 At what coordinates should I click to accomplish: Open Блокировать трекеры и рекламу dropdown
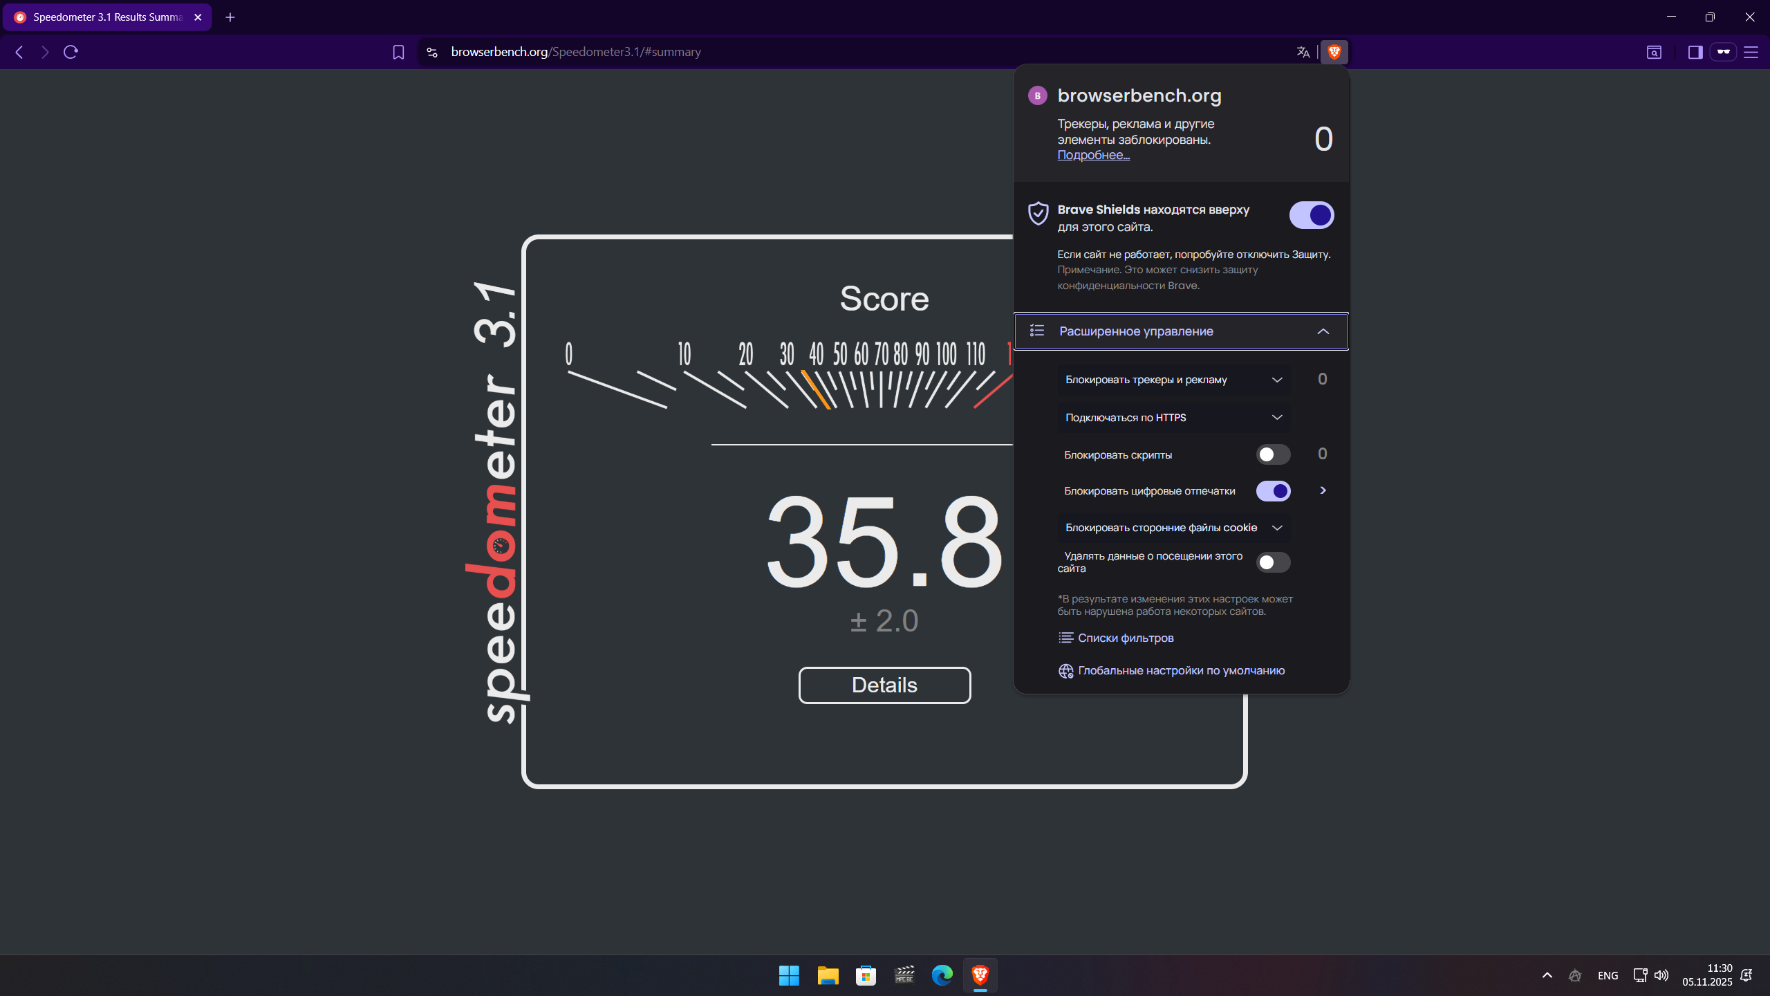(x=1173, y=380)
